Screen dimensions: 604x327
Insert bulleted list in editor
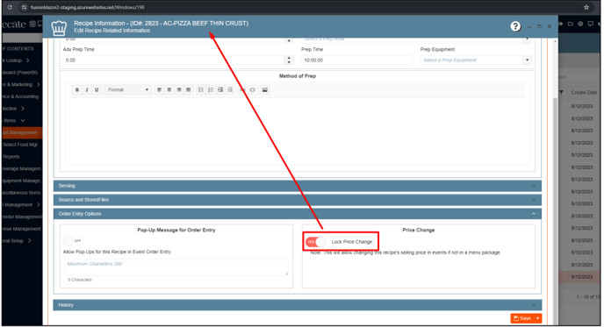coord(201,89)
